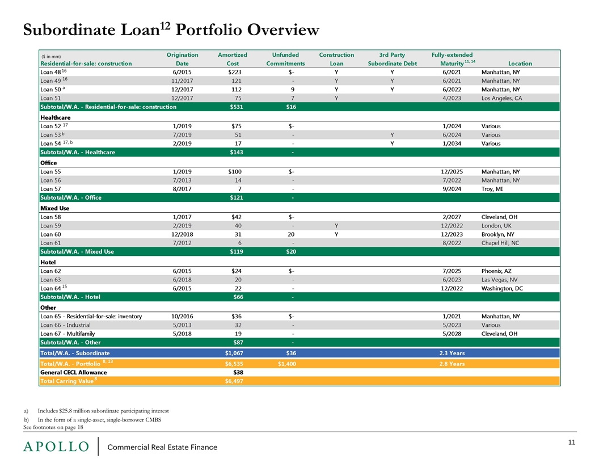Click the '2.8 Years' maturity value
The width and height of the screenshot is (599, 463).
tap(452, 364)
